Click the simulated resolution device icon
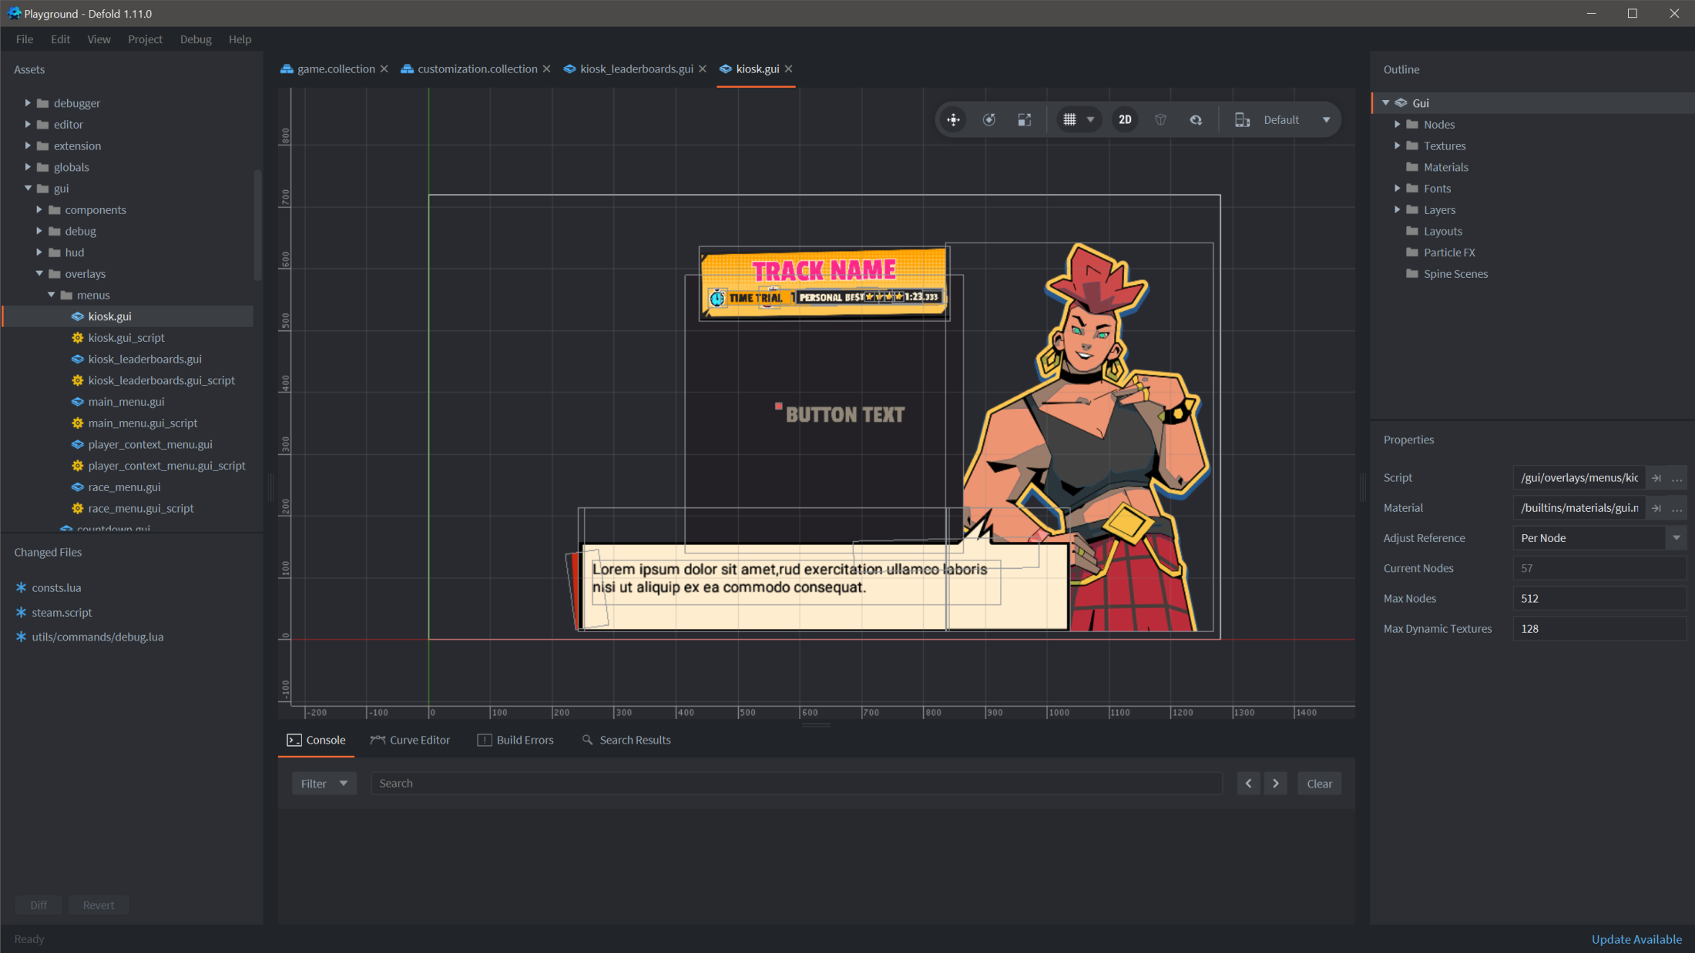1695x953 pixels. (1242, 119)
